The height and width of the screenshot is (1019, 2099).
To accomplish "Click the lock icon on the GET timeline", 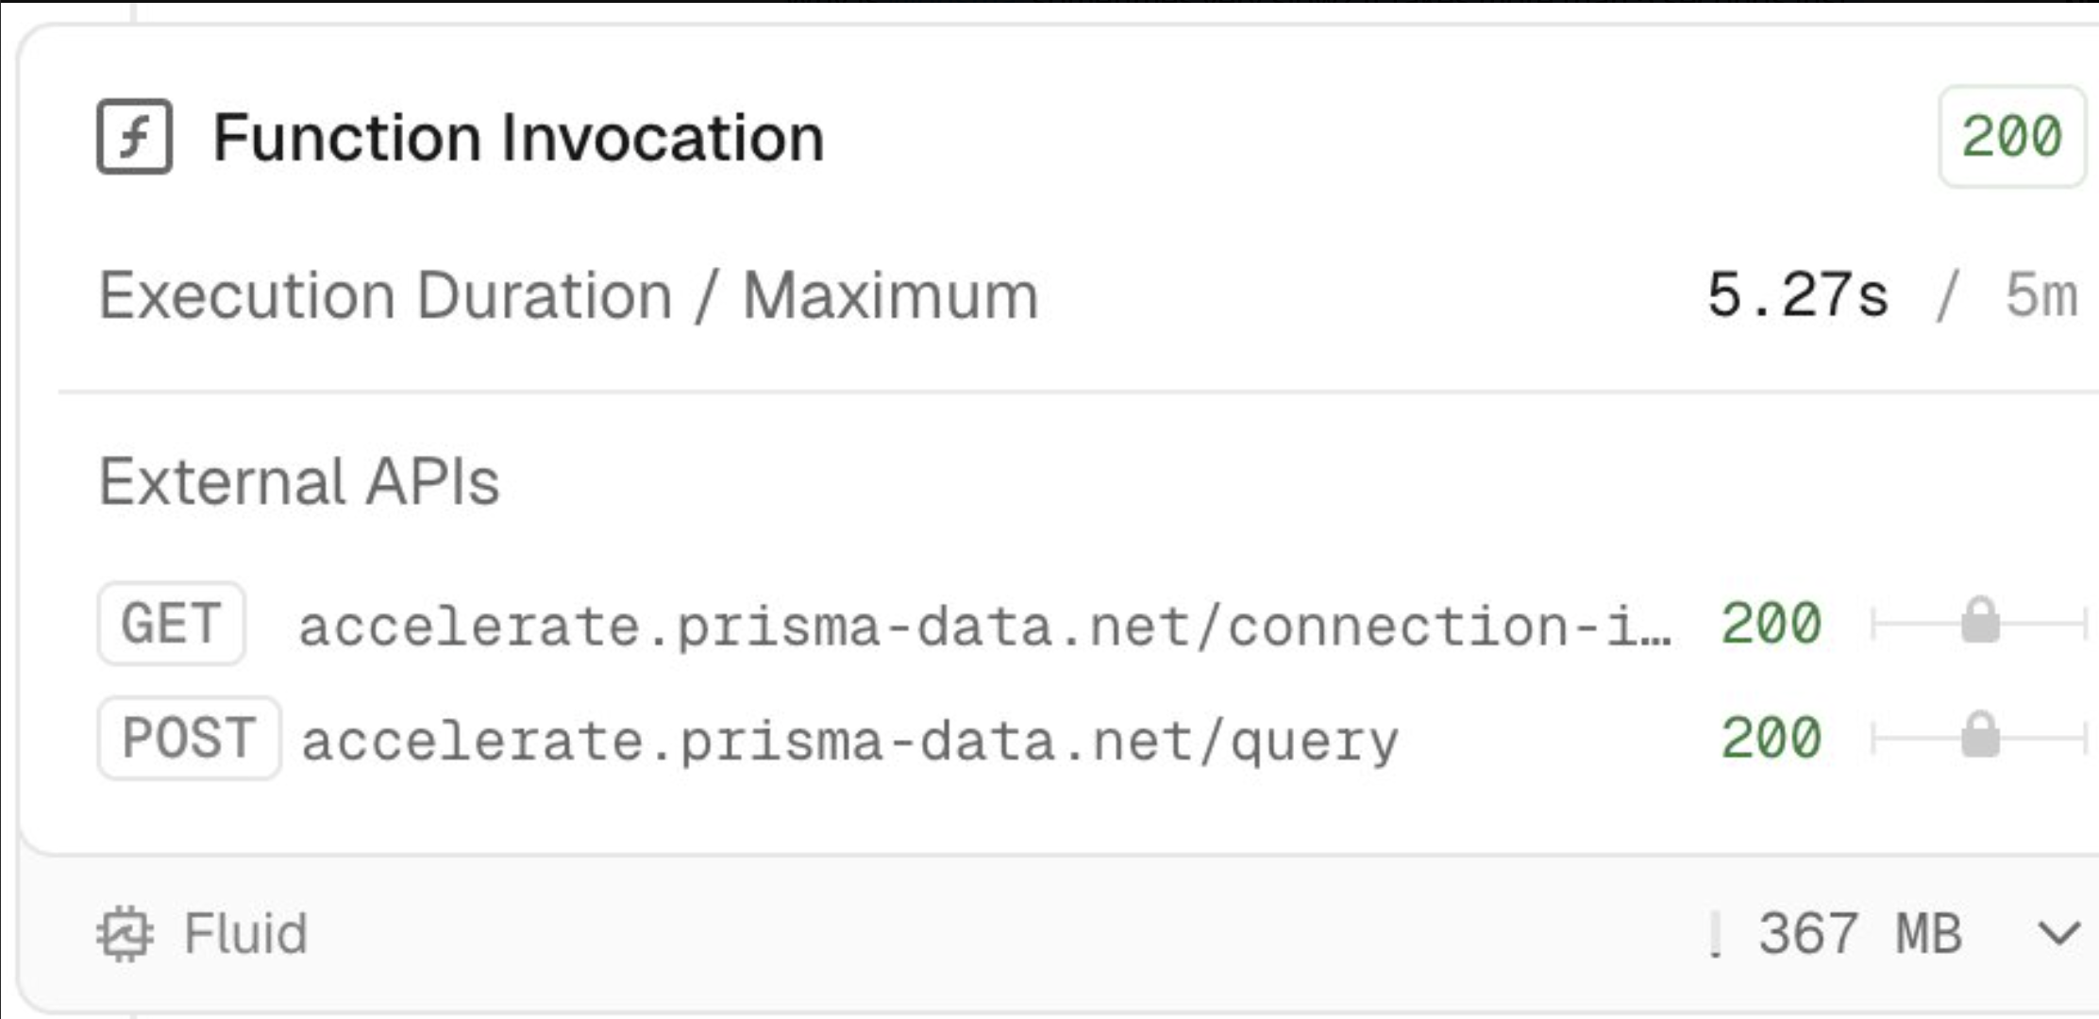I will 1980,622.
